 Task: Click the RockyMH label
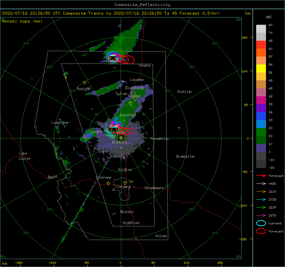coord(84,89)
